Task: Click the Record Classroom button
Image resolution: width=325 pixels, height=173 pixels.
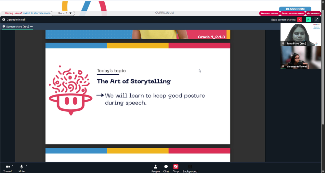Action: click(x=269, y=13)
